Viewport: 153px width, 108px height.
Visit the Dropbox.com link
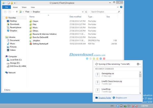121,98
